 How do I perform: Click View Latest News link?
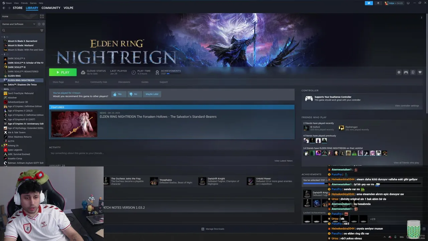284,161
